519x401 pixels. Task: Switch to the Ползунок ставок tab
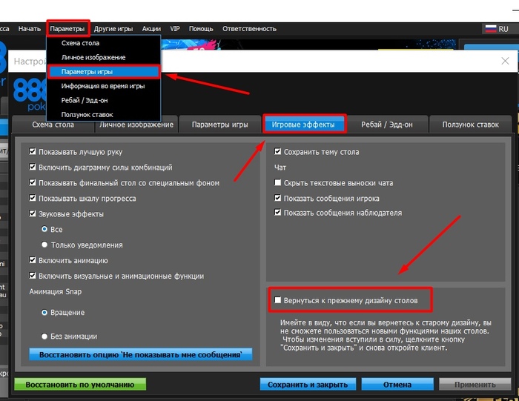(x=470, y=125)
